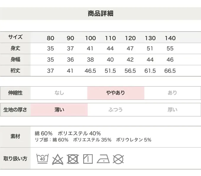Click the 裄丈 row label
The height and width of the screenshot is (176, 201).
point(15,70)
